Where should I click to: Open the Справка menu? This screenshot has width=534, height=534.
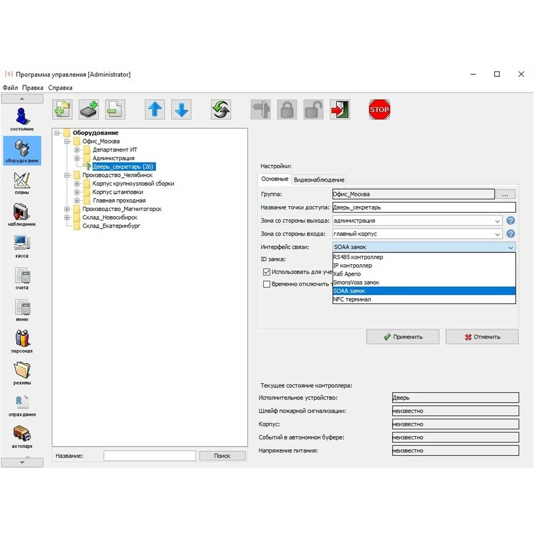coord(60,88)
